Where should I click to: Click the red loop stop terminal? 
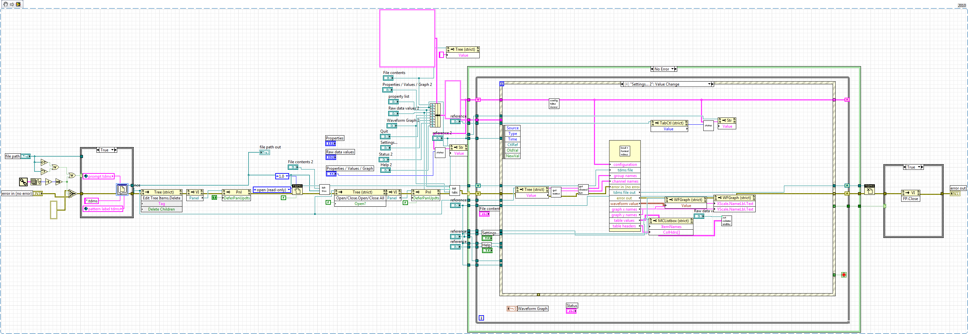[x=844, y=275]
